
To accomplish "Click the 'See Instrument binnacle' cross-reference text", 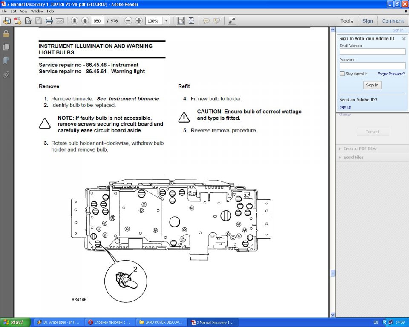I will point(128,99).
